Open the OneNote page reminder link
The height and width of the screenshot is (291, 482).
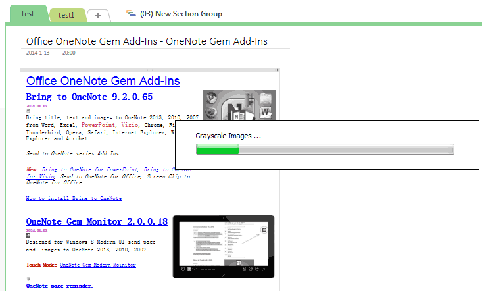pyautogui.click(x=60, y=286)
